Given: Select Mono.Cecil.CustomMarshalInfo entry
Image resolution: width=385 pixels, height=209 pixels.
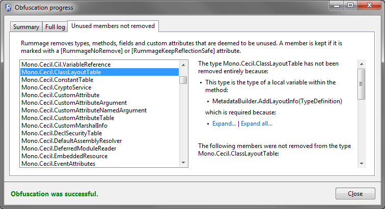Looking at the screenshot, I should point(99,126).
